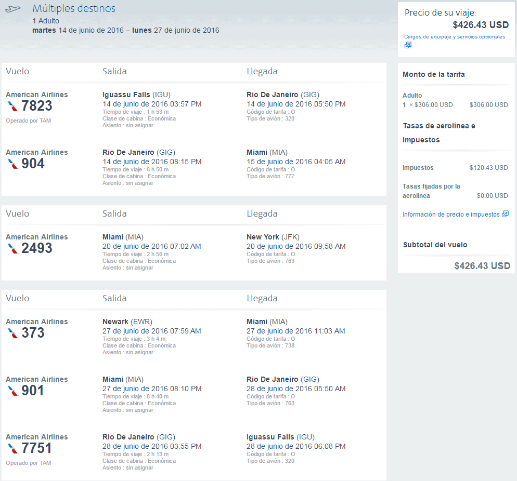The height and width of the screenshot is (481, 517).
Task: Click Iguassu Falls (IGU) departure airport
Action: pyautogui.click(x=136, y=95)
